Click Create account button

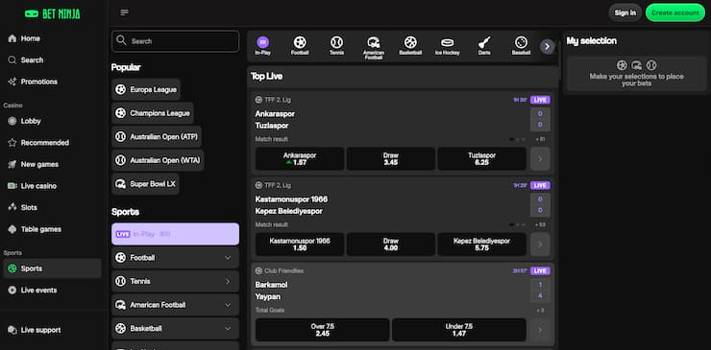(675, 12)
